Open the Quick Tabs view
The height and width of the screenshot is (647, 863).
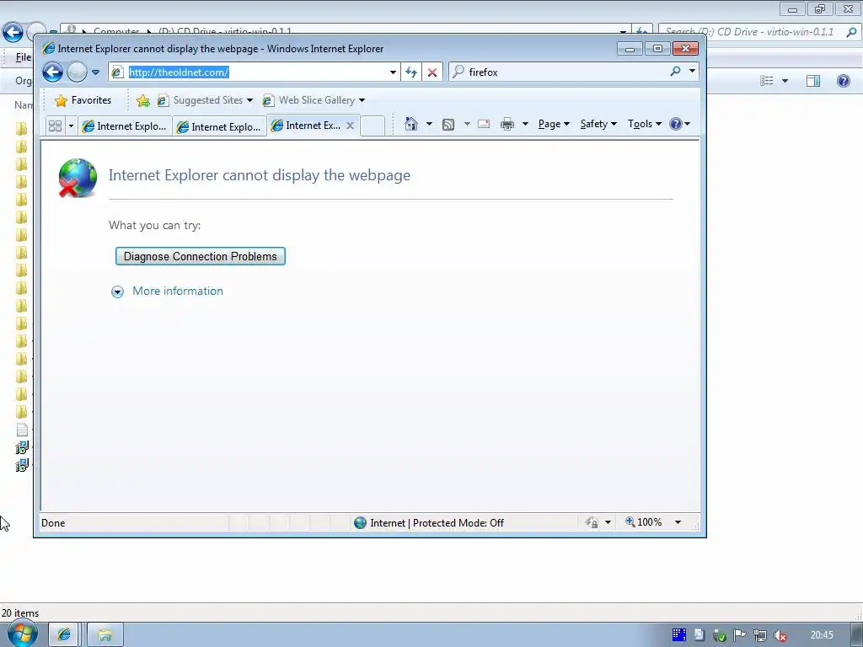[55, 126]
